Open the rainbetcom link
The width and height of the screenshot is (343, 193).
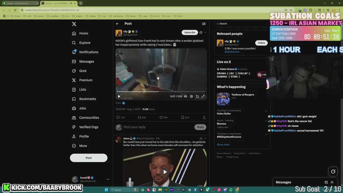[232, 52]
